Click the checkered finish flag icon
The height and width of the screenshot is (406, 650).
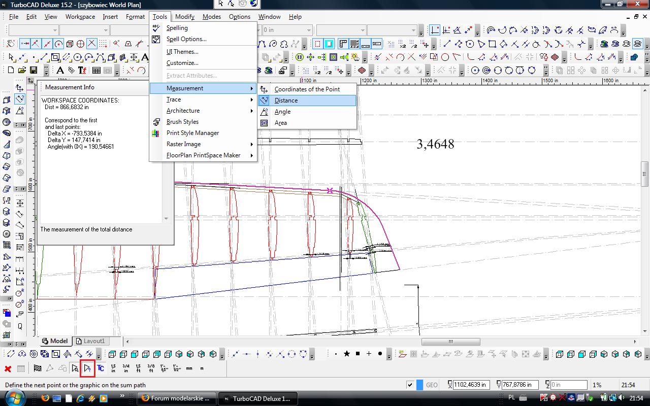point(37,368)
